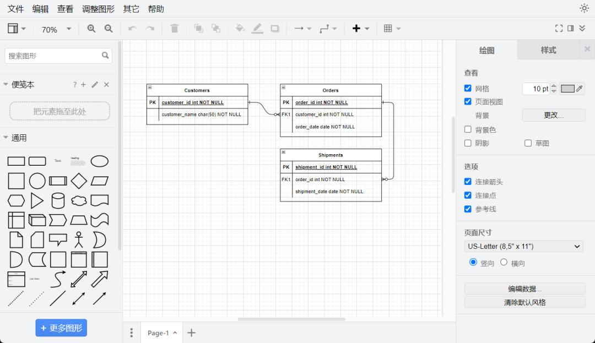Viewport: 595px width, 343px height.
Task: Select the actor stick figure shape
Action: 79,239
